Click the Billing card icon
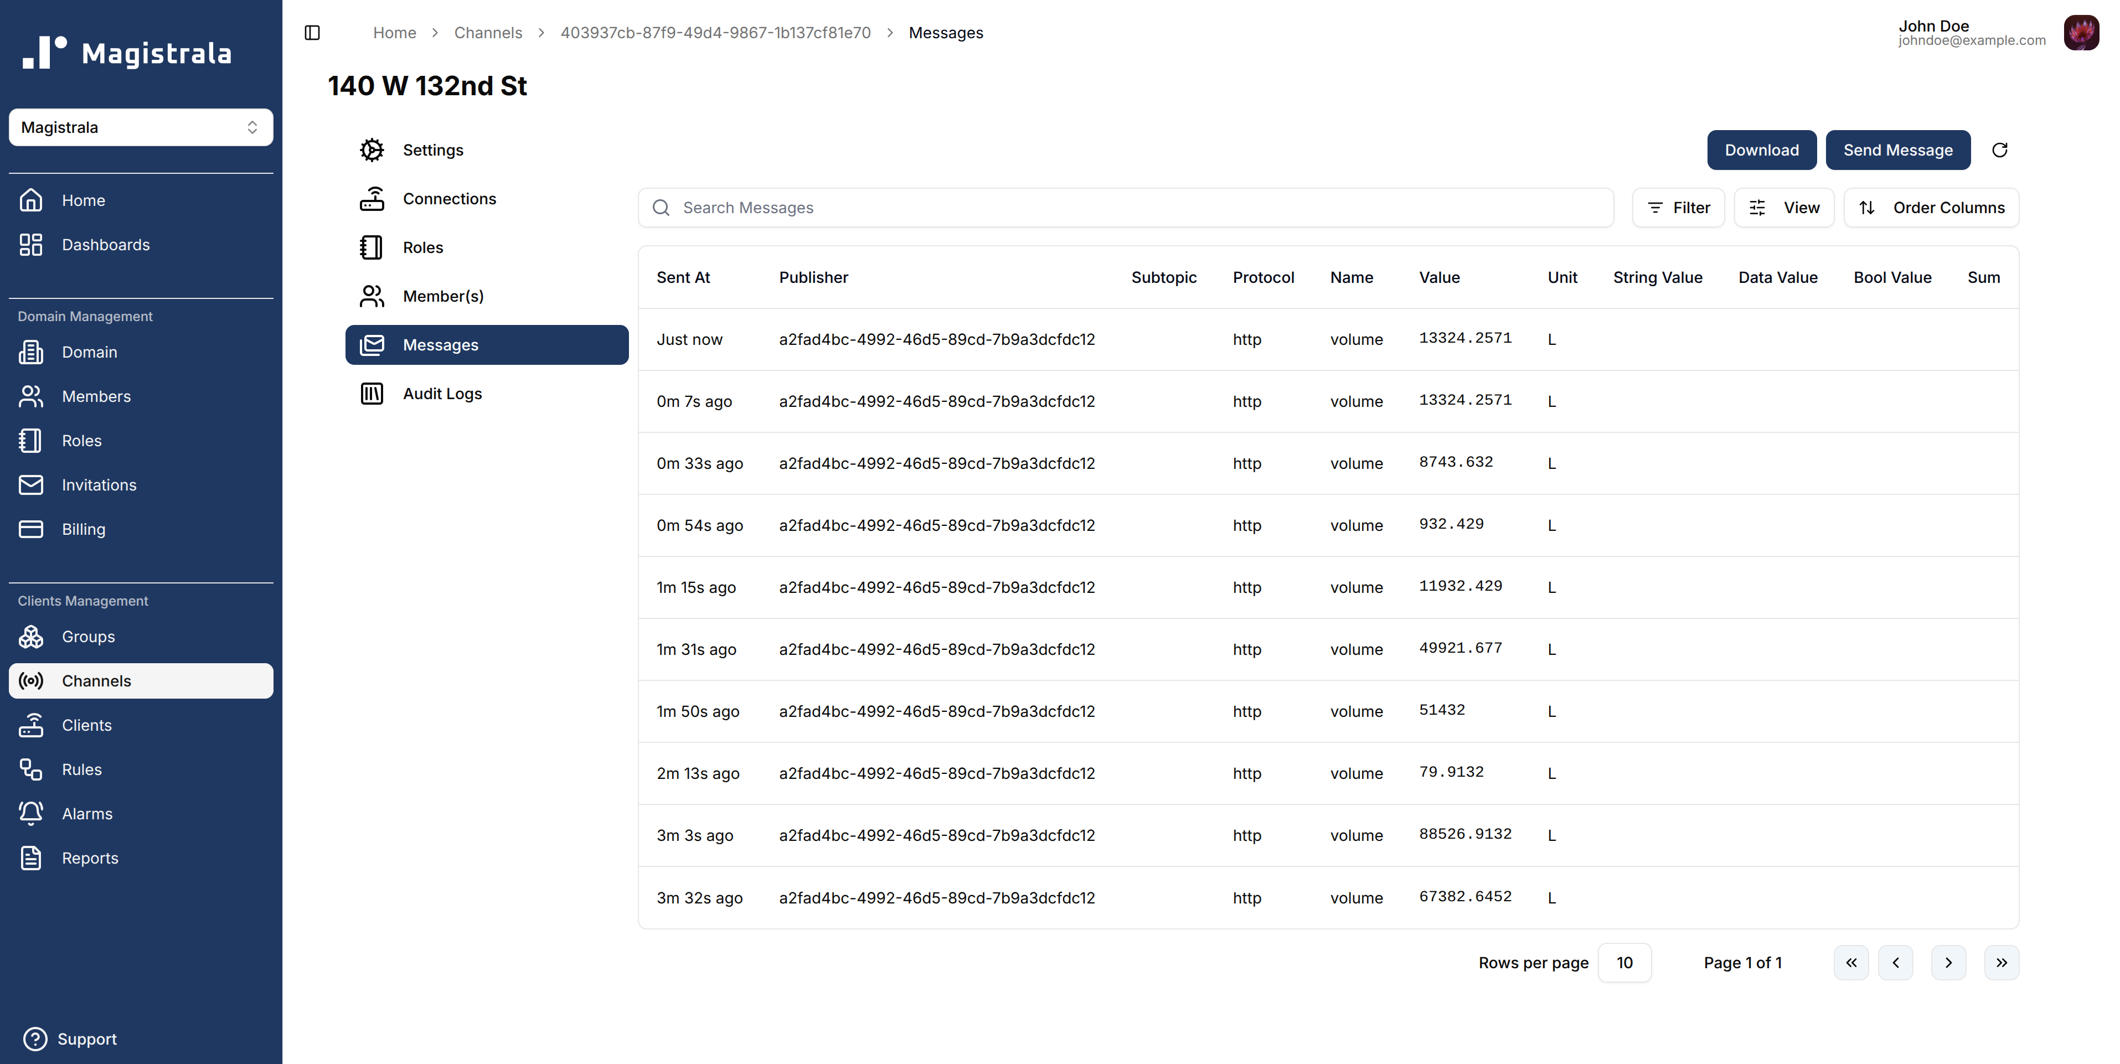This screenshot has height=1064, width=2120. pos(31,529)
